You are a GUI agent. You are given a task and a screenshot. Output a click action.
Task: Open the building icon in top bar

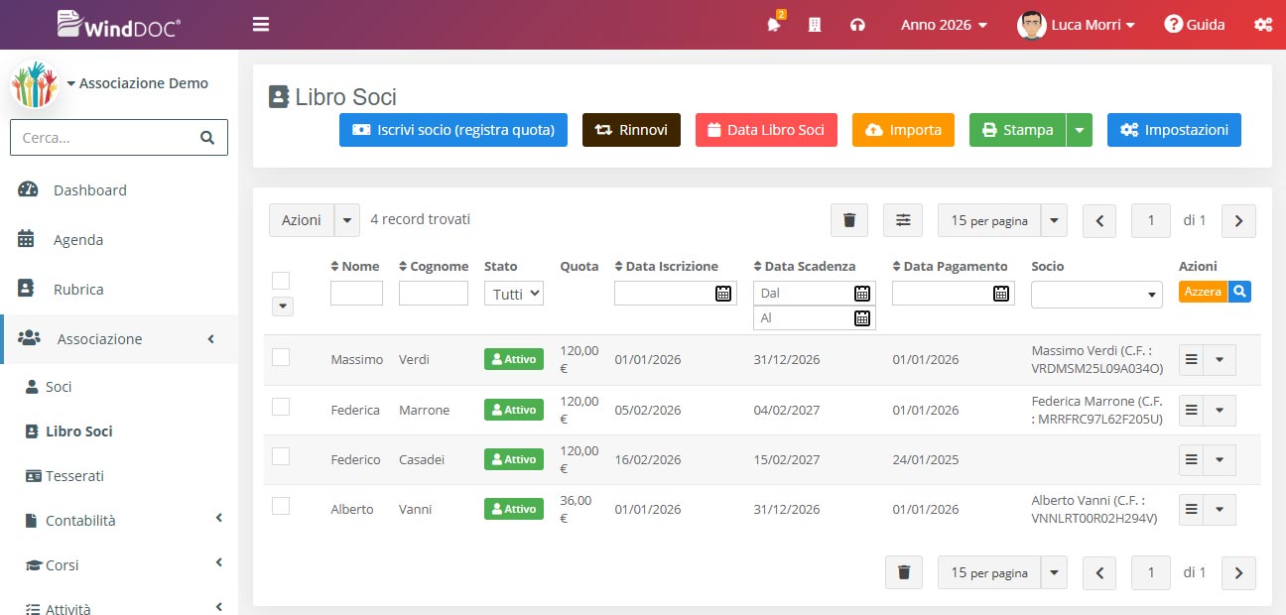coord(815,25)
